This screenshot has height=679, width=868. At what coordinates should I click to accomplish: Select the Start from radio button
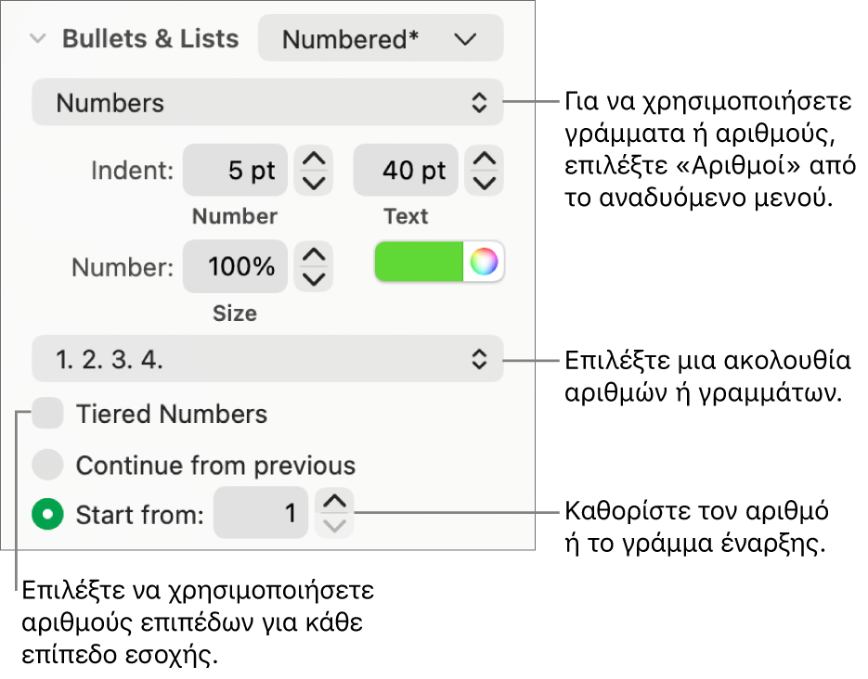pyautogui.click(x=47, y=514)
